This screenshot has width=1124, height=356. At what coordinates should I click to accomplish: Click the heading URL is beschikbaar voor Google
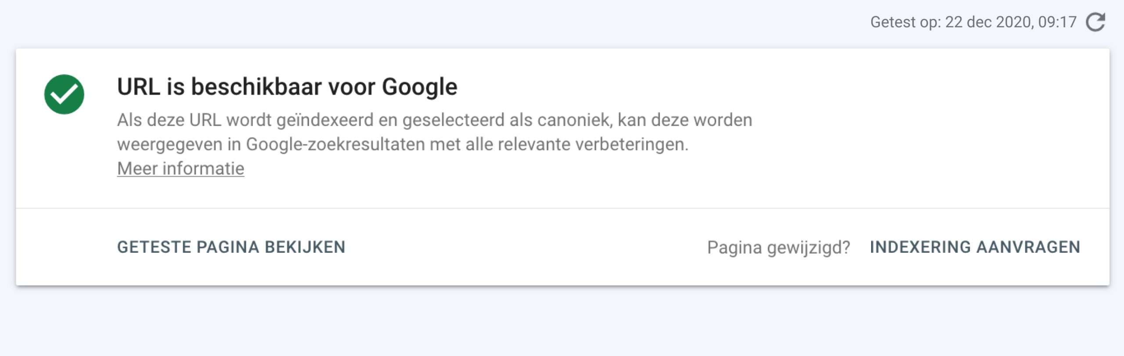(287, 86)
